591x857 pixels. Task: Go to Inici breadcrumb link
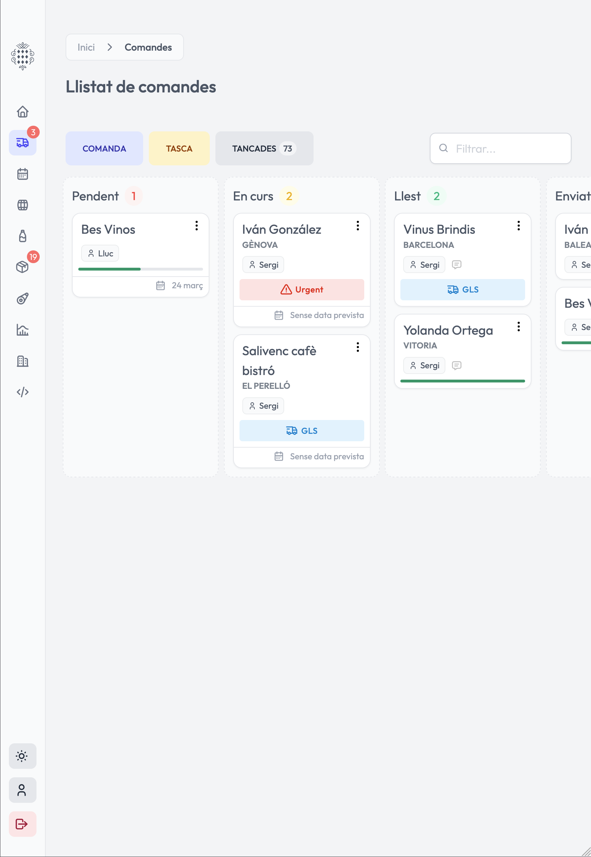coord(86,47)
